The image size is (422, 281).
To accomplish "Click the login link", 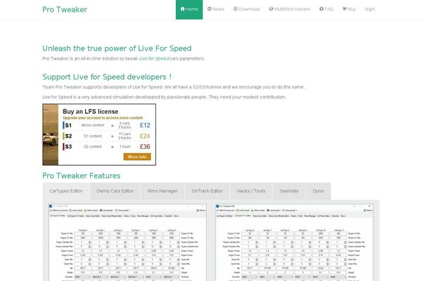I will pyautogui.click(x=370, y=9).
